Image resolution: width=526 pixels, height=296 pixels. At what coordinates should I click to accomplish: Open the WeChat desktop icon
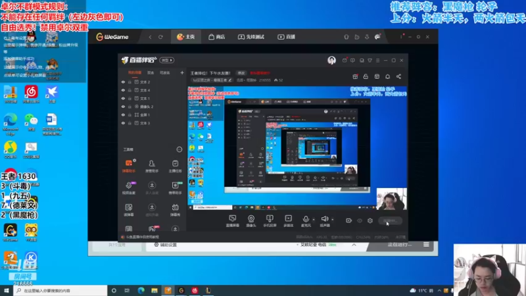point(31,122)
